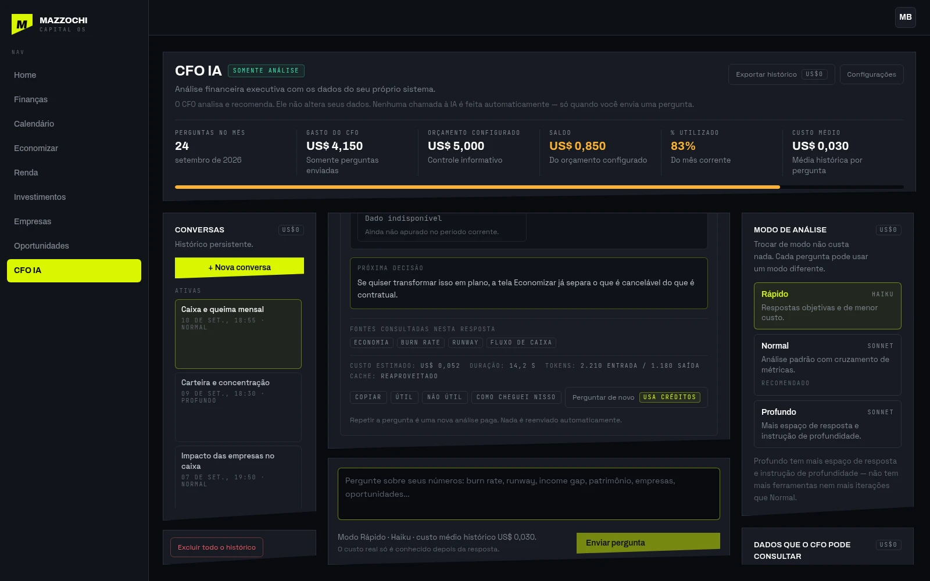Open Empresas from the sidebar

(x=74, y=221)
